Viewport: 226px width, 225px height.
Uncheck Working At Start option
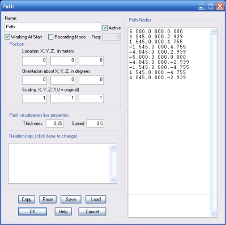tap(7, 37)
